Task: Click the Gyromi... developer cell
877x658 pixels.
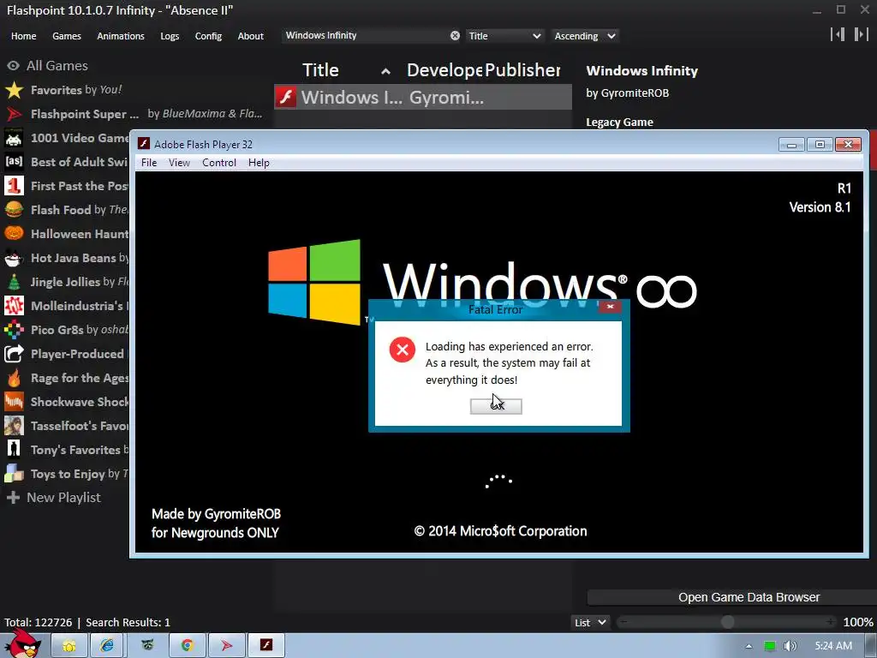Action: pos(446,98)
